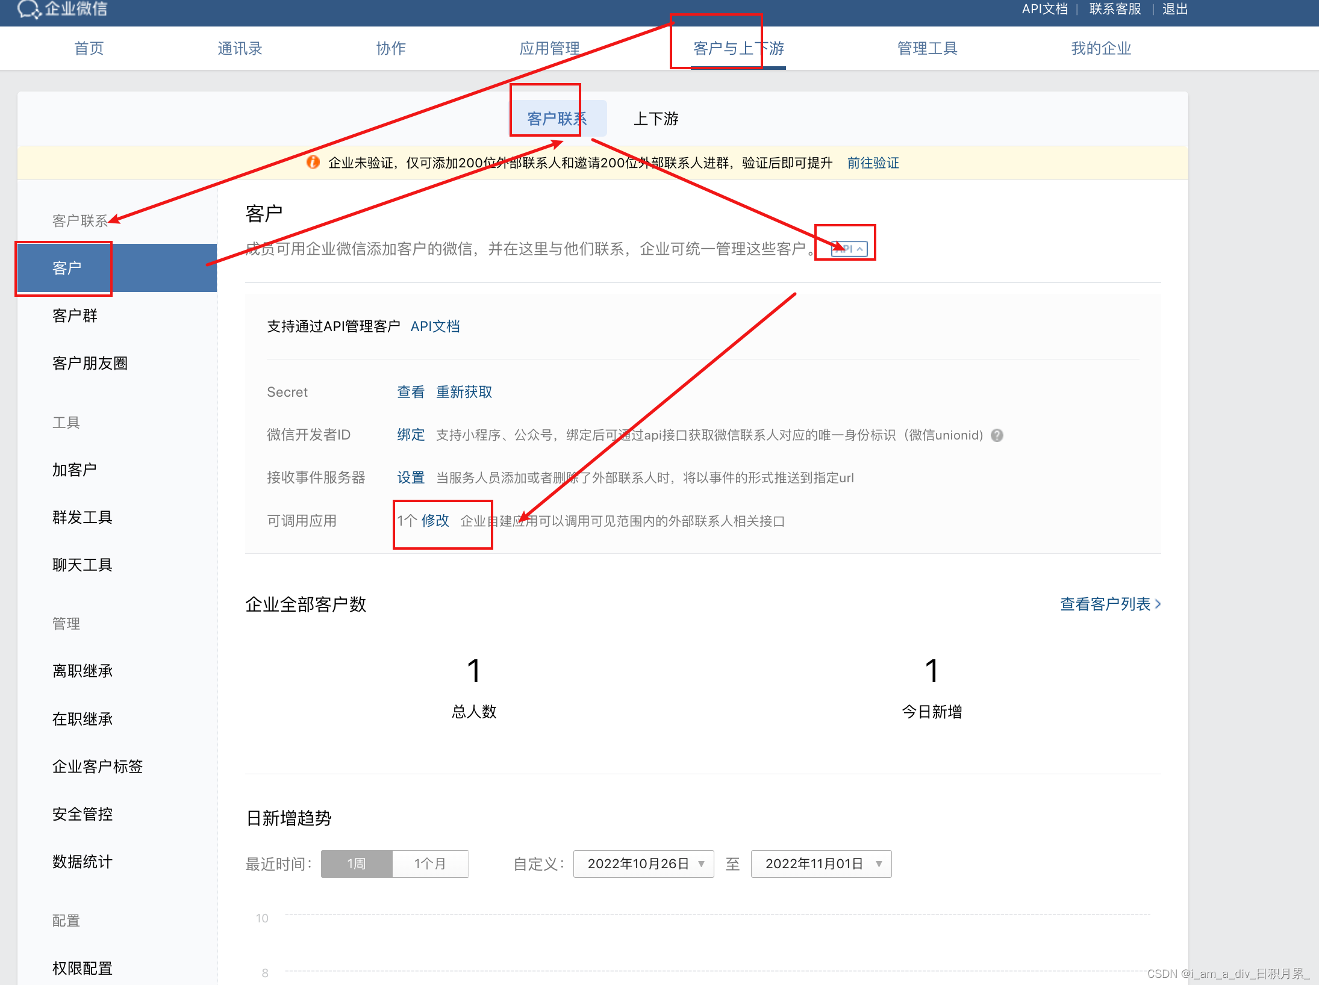Click the orange warning info icon

[313, 163]
